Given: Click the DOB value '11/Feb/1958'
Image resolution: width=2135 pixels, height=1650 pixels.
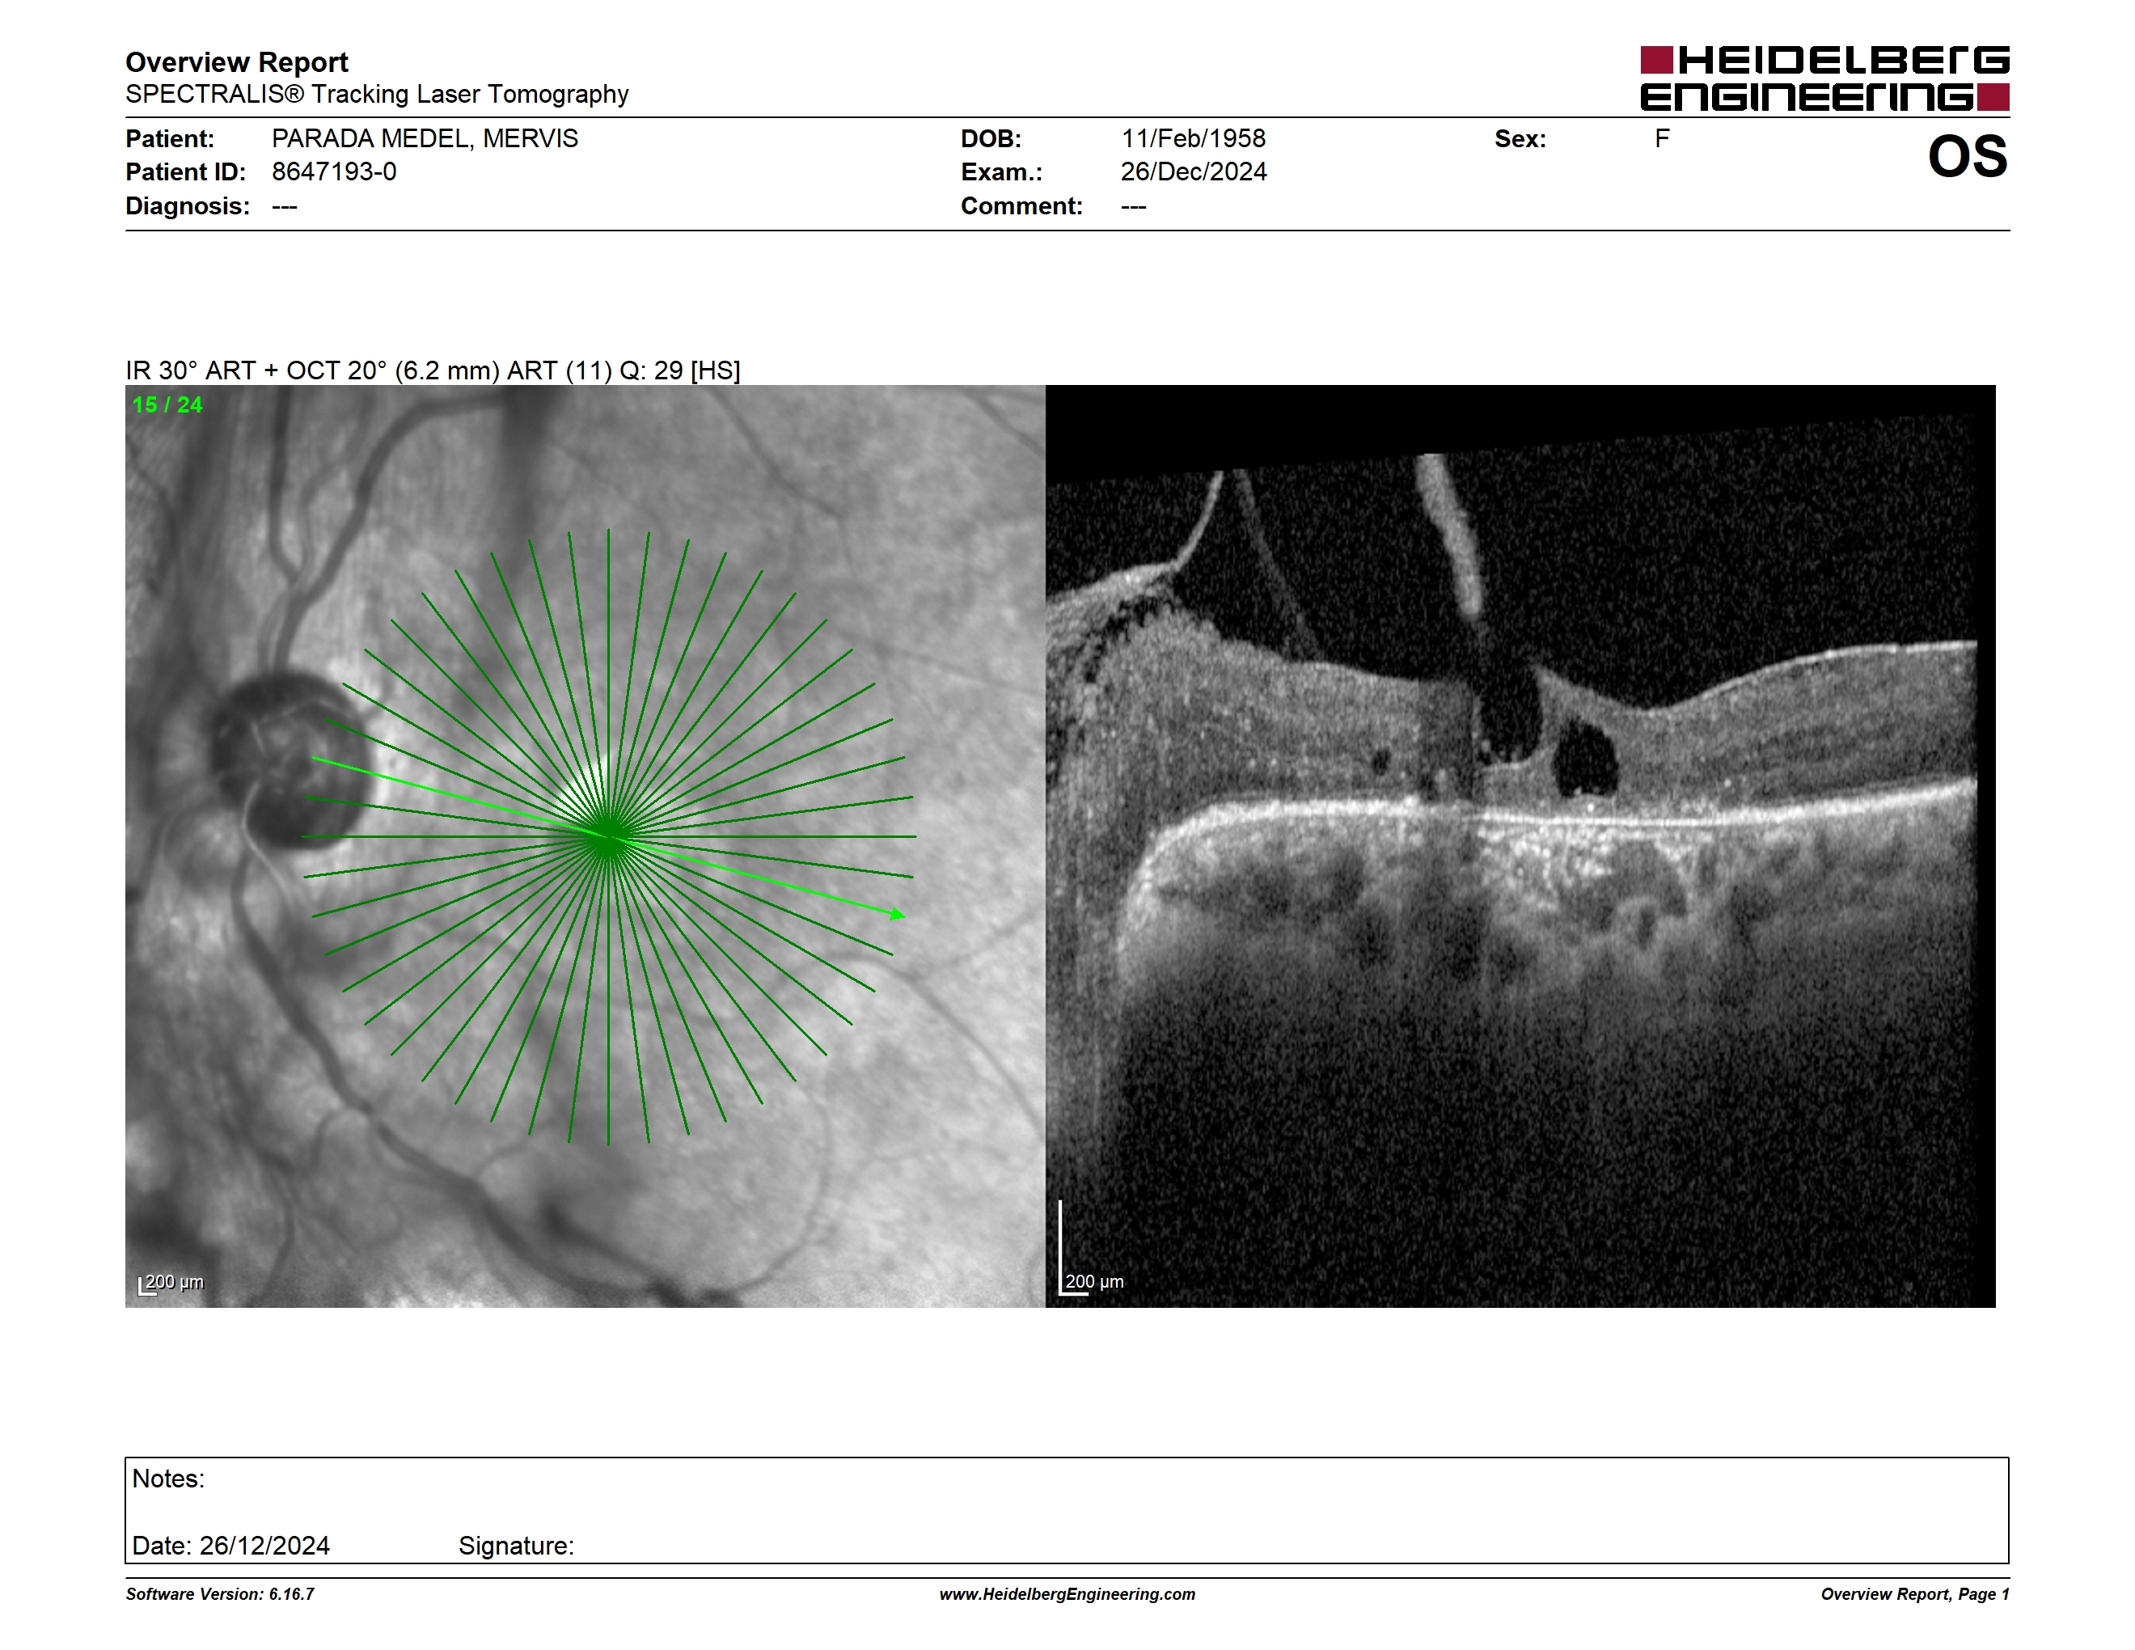Looking at the screenshot, I should coord(1193,139).
